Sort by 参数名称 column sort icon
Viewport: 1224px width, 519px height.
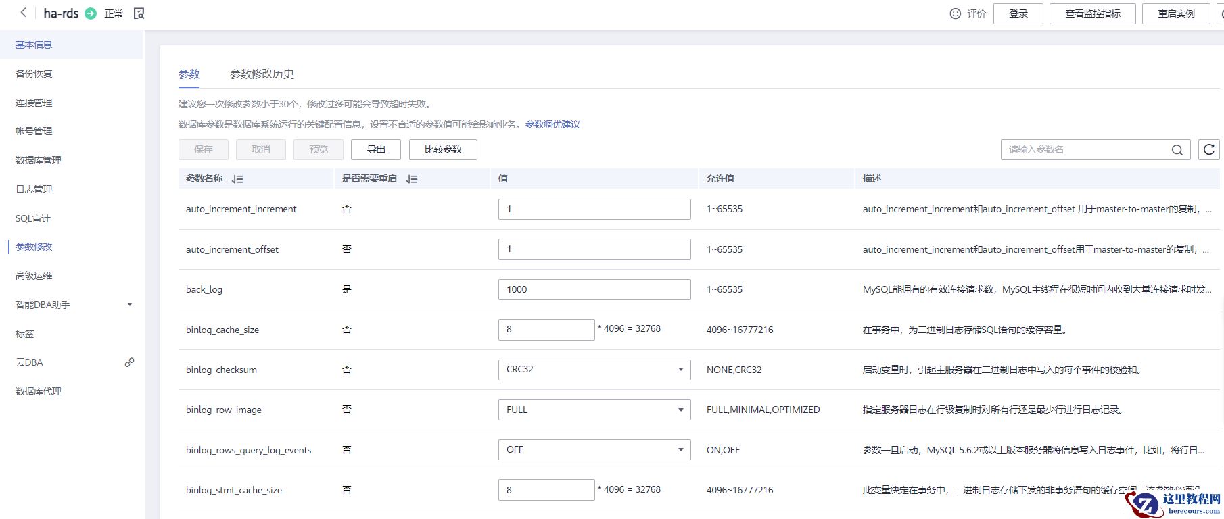(x=237, y=179)
